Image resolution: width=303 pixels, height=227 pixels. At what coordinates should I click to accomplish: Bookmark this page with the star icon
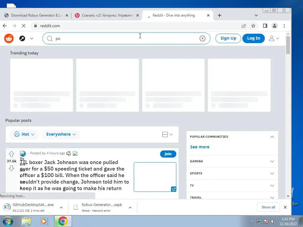pos(253,26)
